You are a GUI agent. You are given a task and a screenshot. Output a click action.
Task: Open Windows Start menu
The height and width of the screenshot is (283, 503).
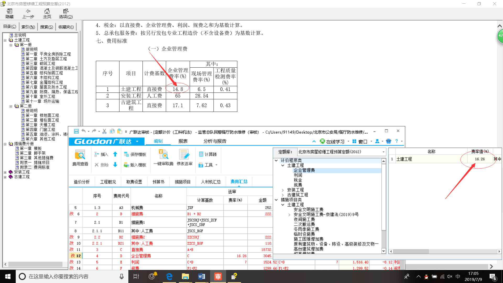[x=8, y=276]
